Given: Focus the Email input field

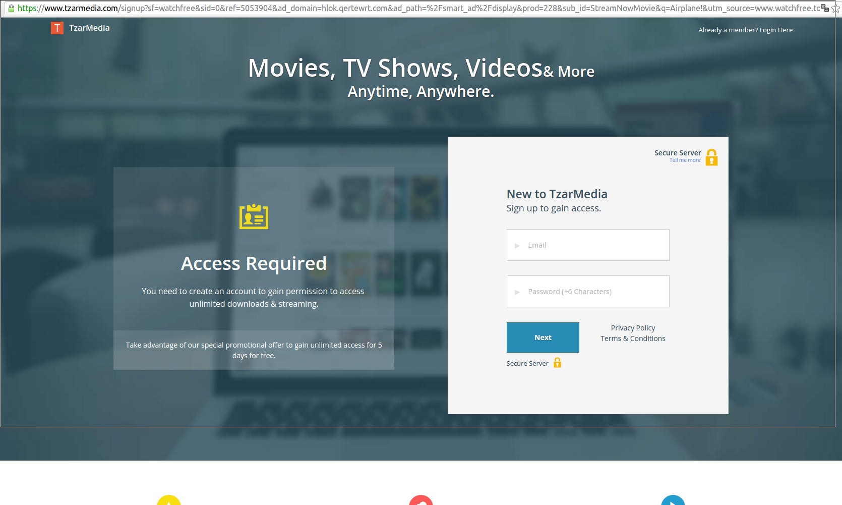Looking at the screenshot, I should pyautogui.click(x=588, y=245).
